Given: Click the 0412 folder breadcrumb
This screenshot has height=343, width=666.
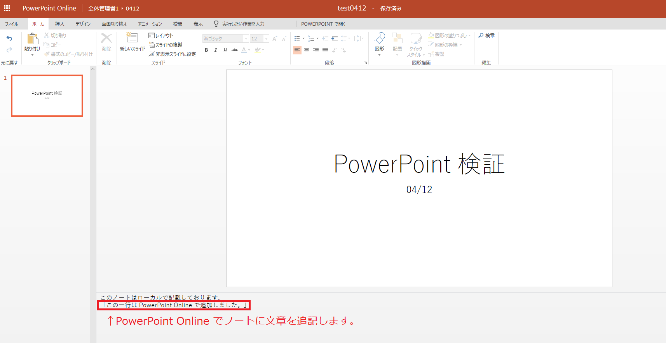Looking at the screenshot, I should pos(133,9).
